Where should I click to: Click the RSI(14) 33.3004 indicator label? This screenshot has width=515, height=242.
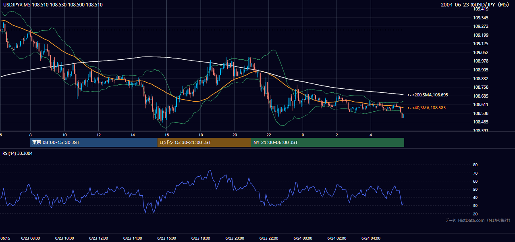pos(18,153)
